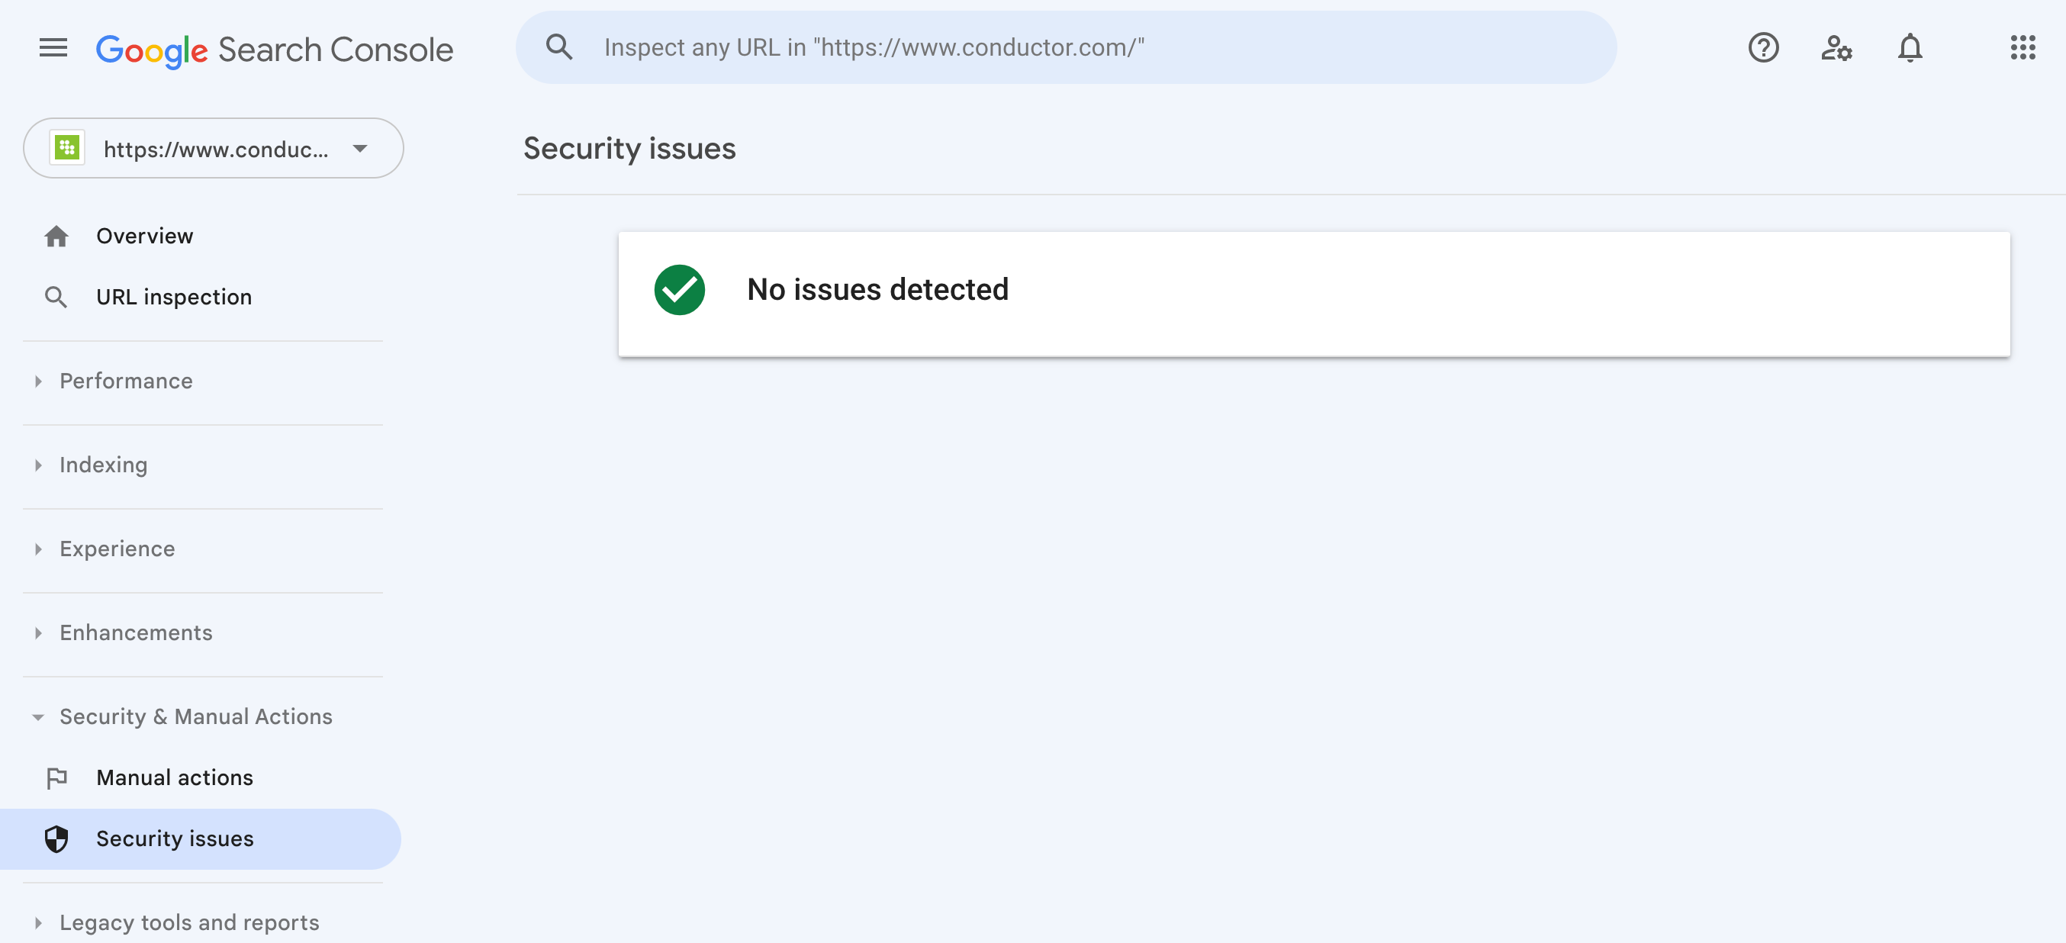Viewport: 2066px width, 943px height.
Task: Open the Help panel
Action: 1763,47
